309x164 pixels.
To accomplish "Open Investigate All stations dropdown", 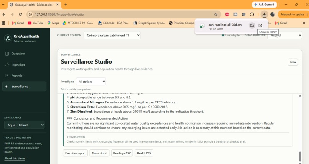I will (91, 82).
